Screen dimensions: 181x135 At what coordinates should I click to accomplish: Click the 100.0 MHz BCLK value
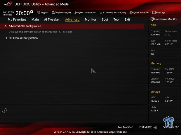[156, 44]
